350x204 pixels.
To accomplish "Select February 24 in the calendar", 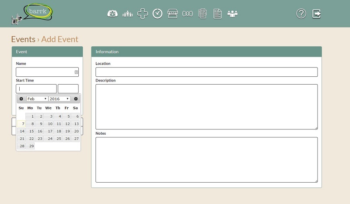I will [49, 139].
